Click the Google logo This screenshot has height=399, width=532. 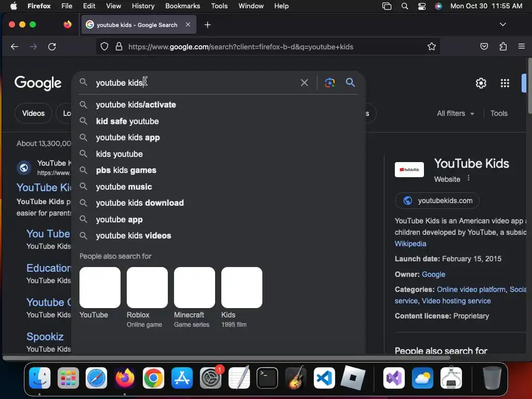coord(38,83)
